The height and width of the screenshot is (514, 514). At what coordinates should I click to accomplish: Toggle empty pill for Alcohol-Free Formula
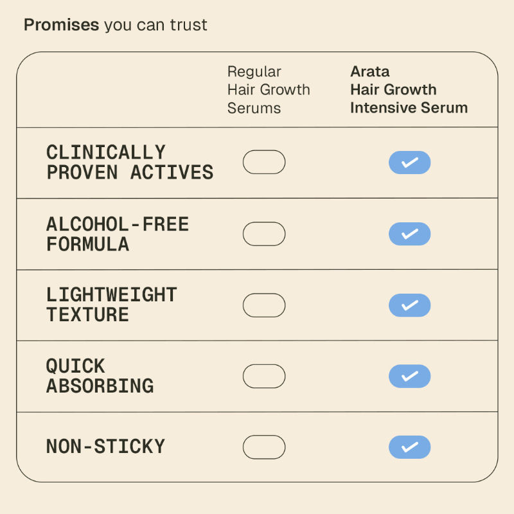263,234
